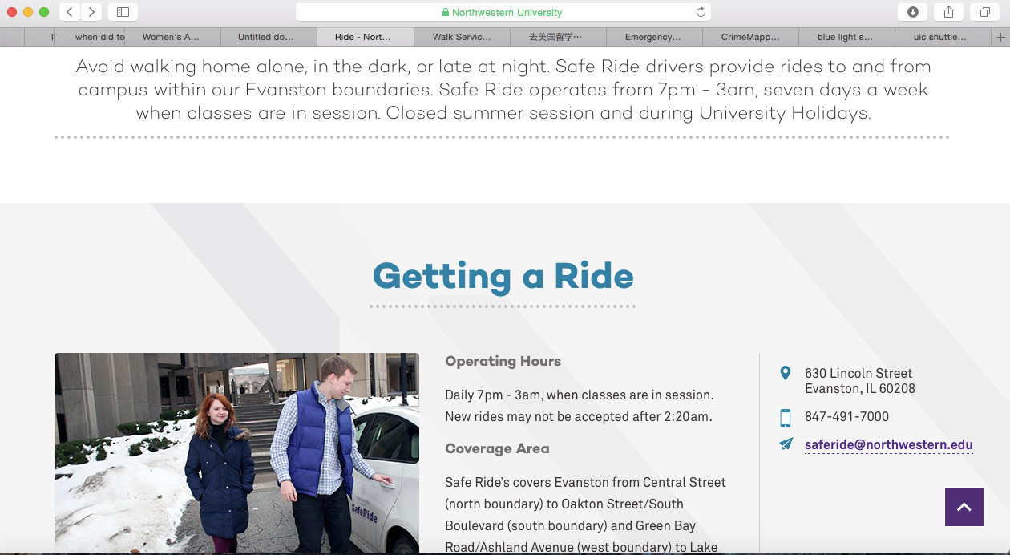Viewport: 1010px width, 555px height.
Task: Open the CrimeMapp... tab
Action: pos(750,37)
